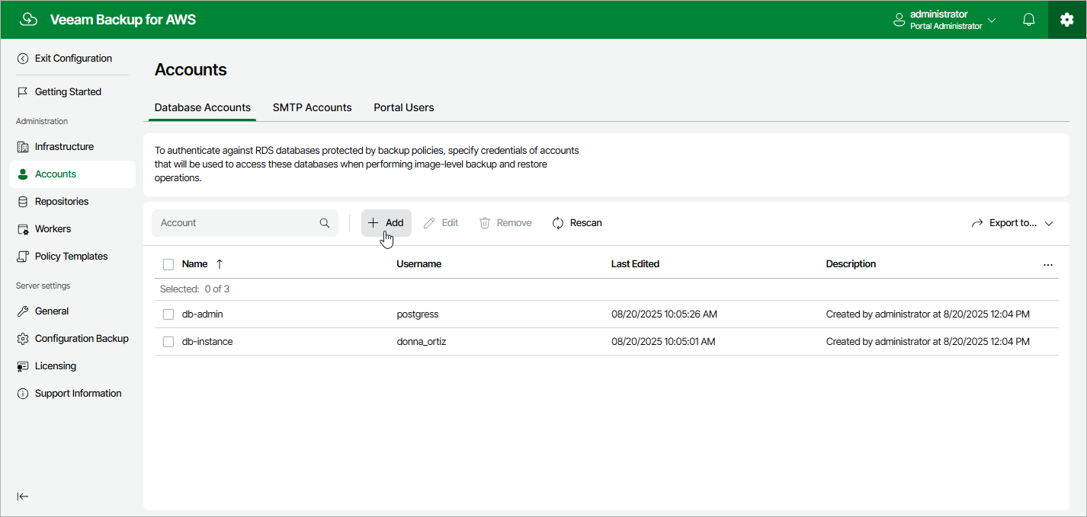Collapse the sidebar with the arrow icon
This screenshot has width=1087, height=517.
pos(23,496)
